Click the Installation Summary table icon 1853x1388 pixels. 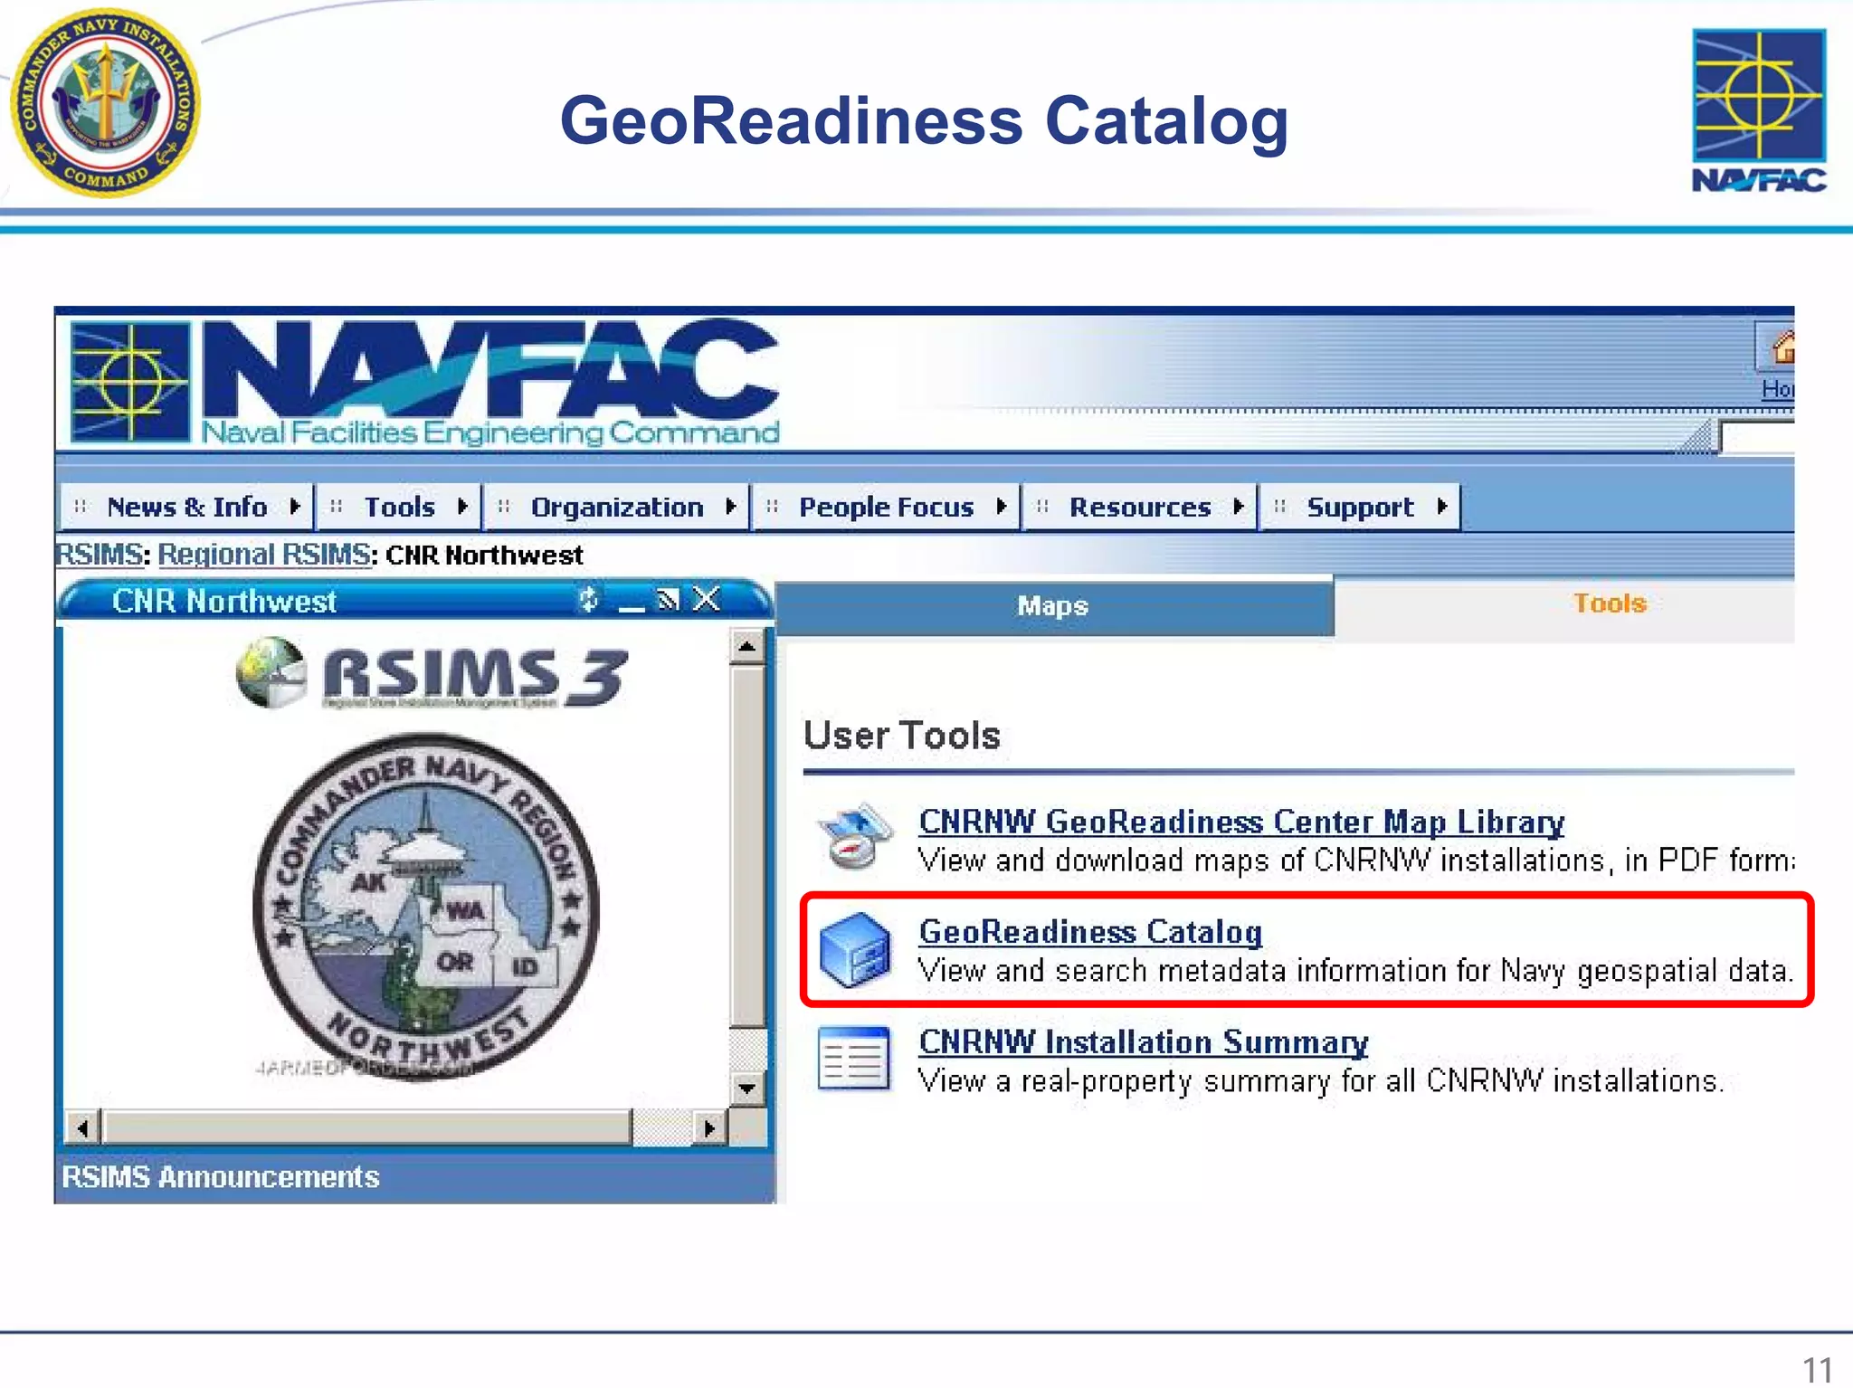[854, 1058]
